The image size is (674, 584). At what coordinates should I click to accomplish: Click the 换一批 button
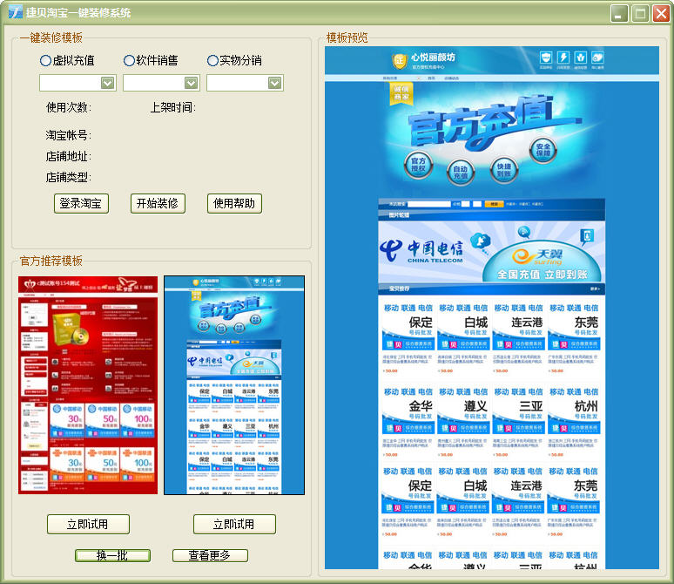[x=112, y=555]
